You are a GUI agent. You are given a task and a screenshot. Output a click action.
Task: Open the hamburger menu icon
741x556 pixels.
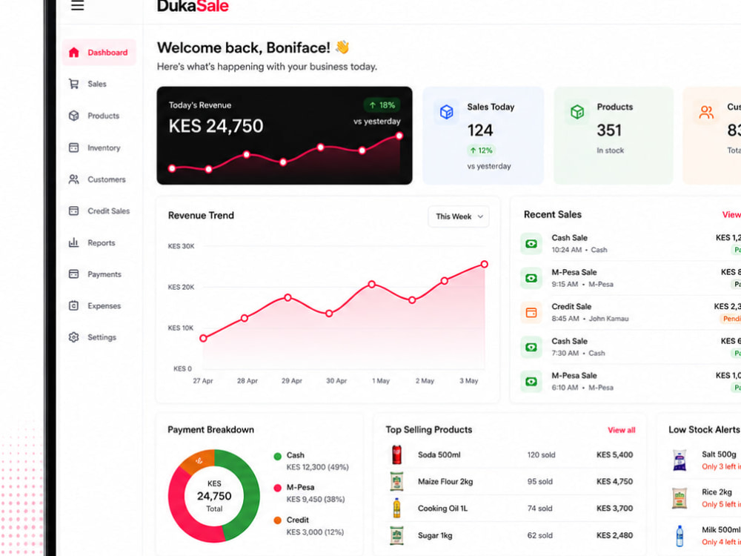click(78, 6)
